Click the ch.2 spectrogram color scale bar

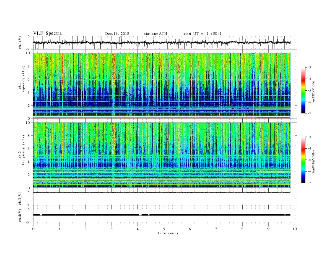[x=303, y=160]
